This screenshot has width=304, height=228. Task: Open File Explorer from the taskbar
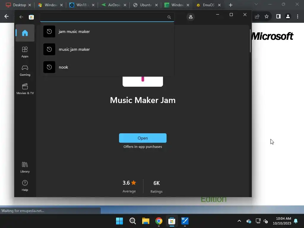click(x=145, y=221)
